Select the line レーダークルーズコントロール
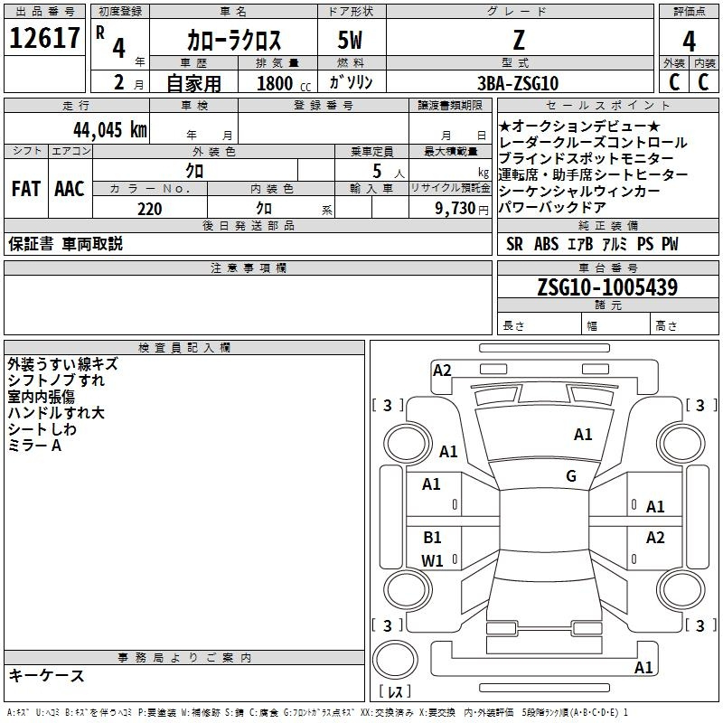 pyautogui.click(x=593, y=143)
